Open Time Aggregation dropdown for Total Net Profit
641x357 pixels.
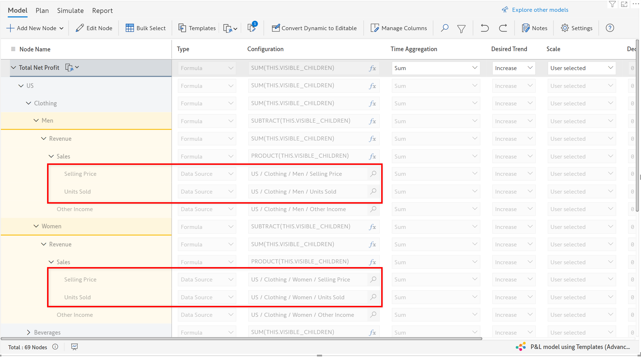(x=435, y=68)
